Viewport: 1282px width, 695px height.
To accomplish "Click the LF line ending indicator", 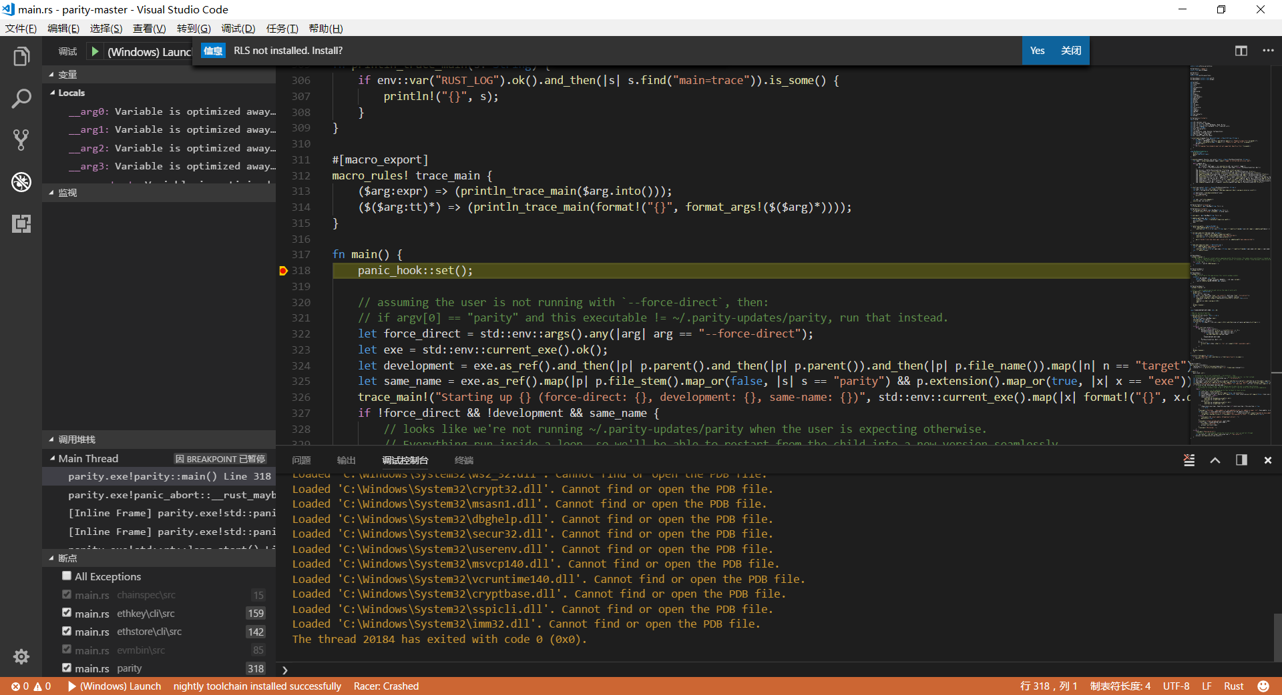I will (x=1207, y=686).
